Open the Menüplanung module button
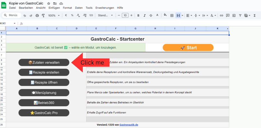 pyautogui.click(x=44, y=93)
